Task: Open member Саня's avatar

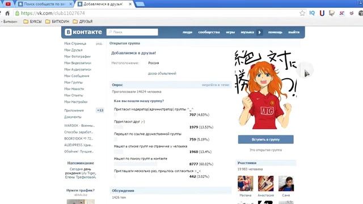Action: click(x=286, y=184)
